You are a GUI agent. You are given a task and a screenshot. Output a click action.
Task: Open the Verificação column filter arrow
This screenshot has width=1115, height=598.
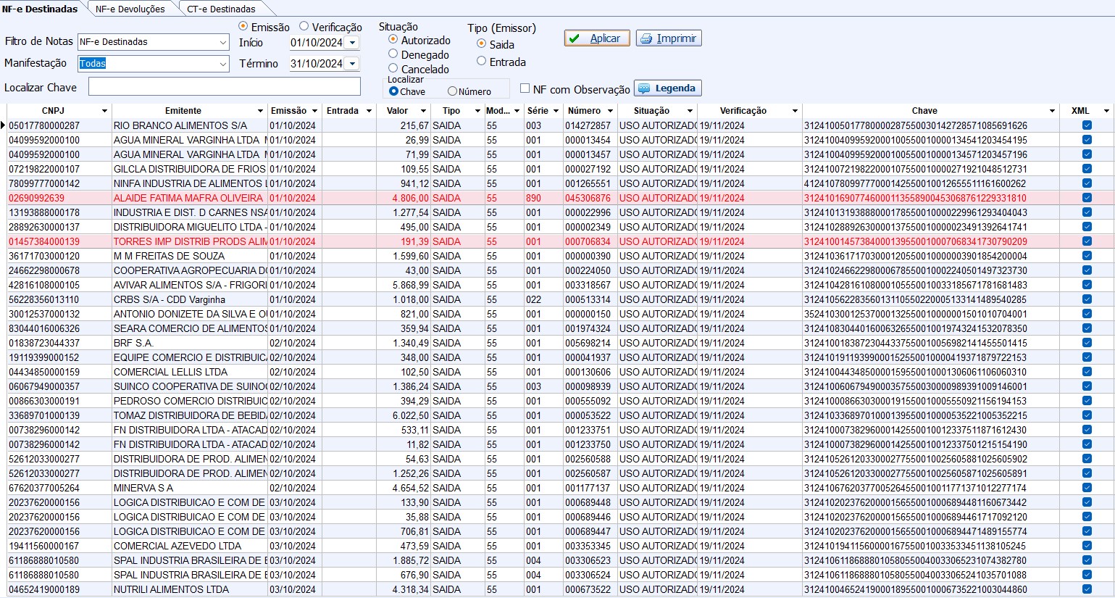pos(795,111)
